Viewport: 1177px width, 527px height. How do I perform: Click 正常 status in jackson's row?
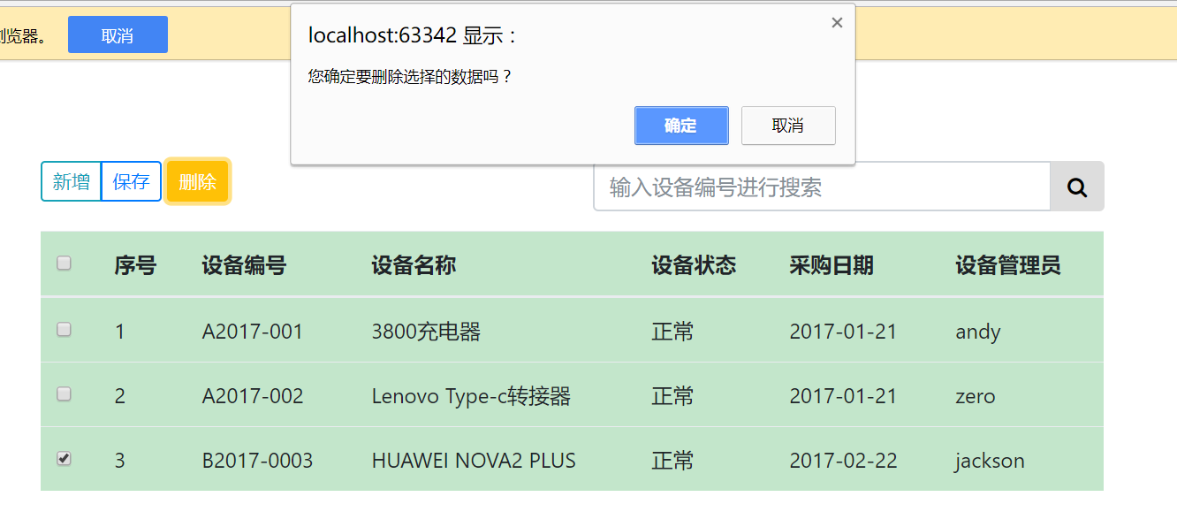click(x=672, y=461)
